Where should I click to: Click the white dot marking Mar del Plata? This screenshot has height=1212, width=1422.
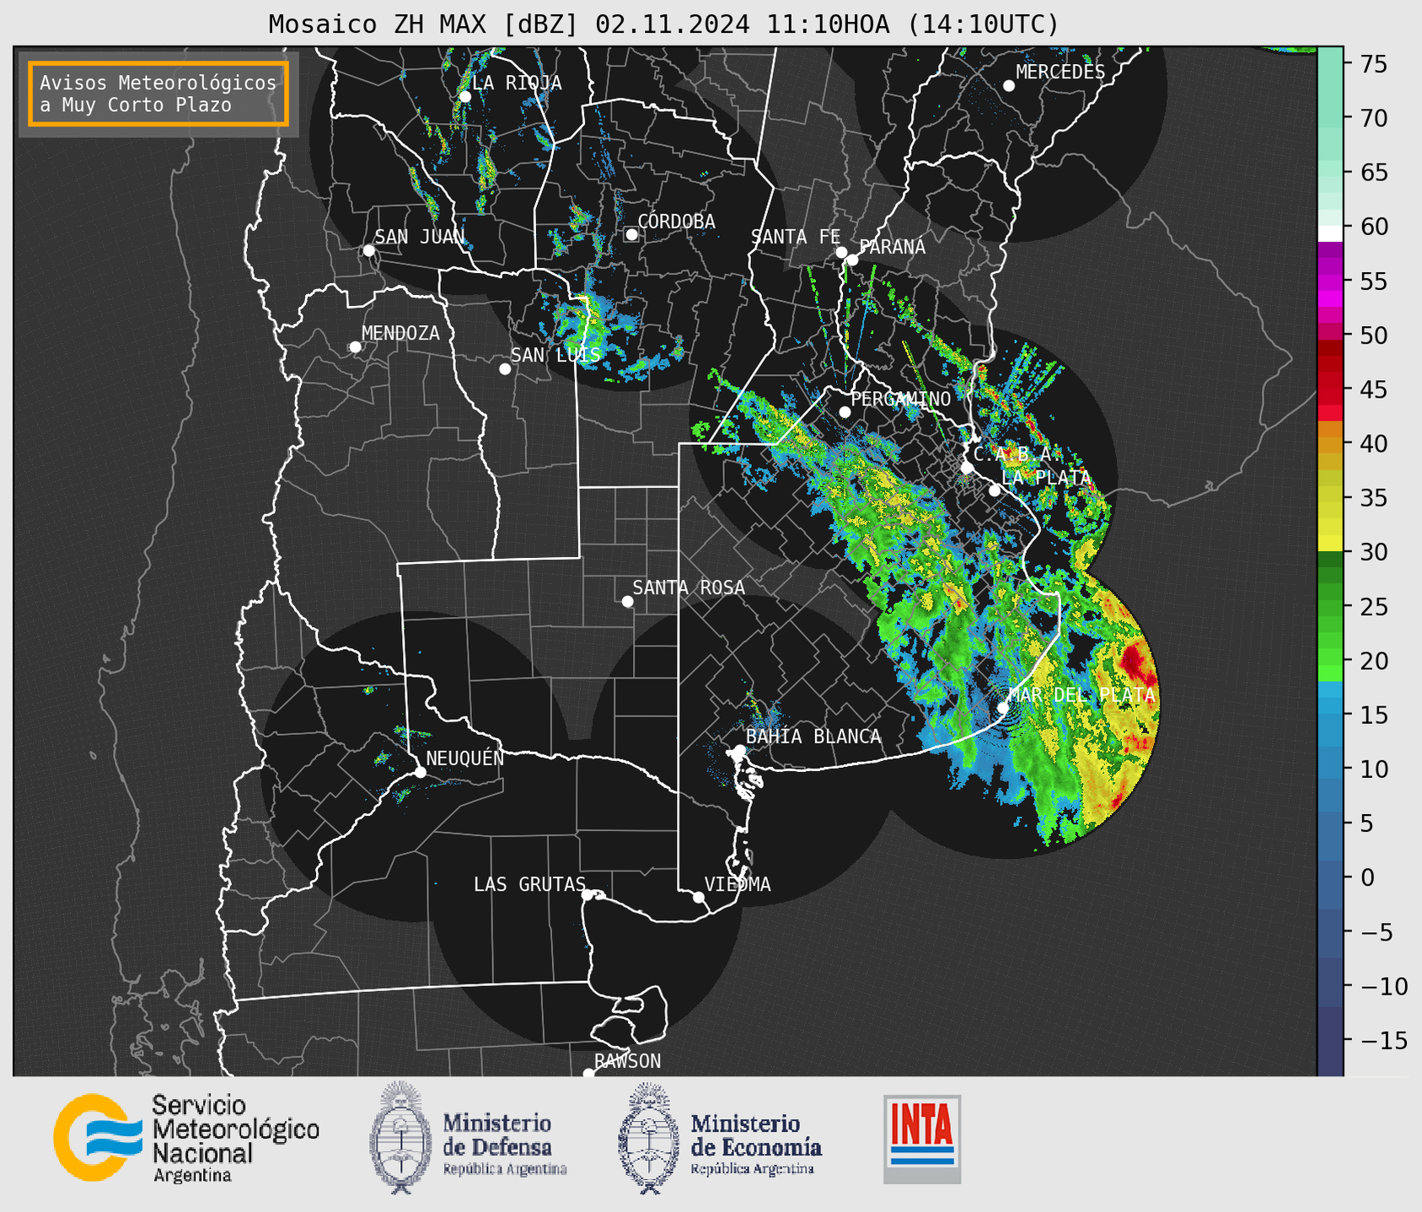(x=1003, y=707)
